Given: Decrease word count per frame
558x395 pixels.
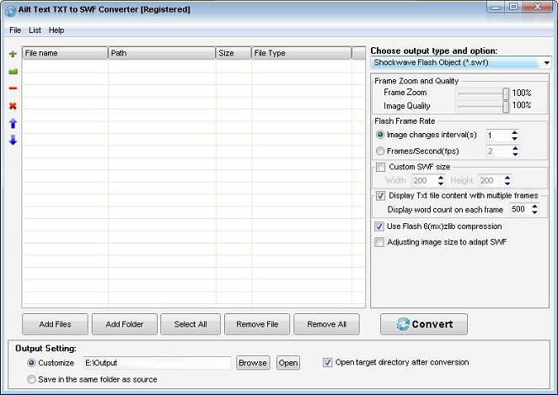Looking at the screenshot, I should (534, 212).
